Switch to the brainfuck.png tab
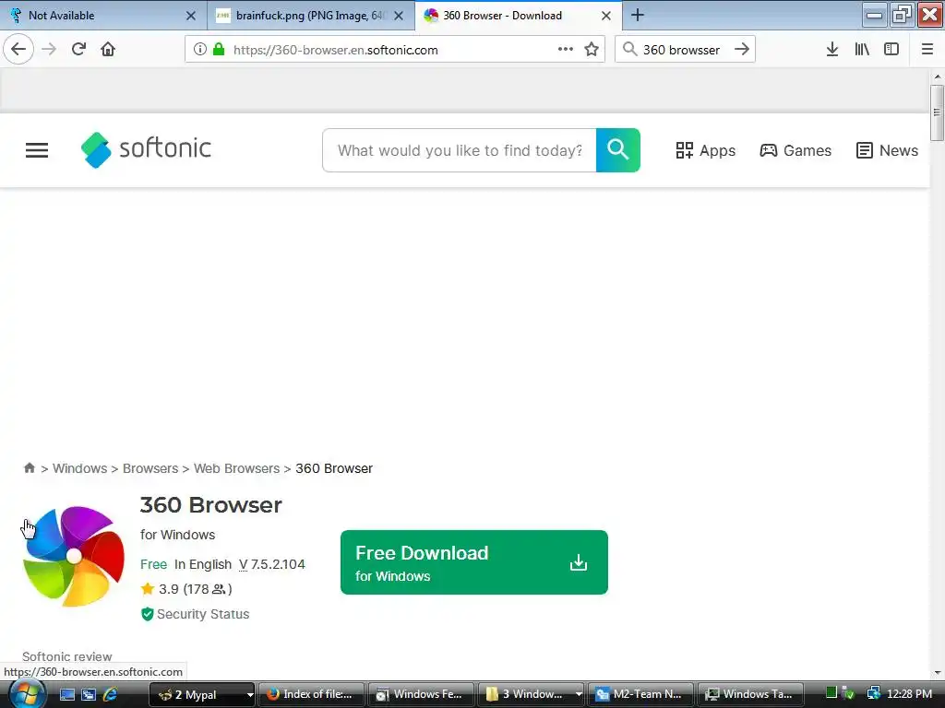This screenshot has height=708, width=945. pos(310,16)
